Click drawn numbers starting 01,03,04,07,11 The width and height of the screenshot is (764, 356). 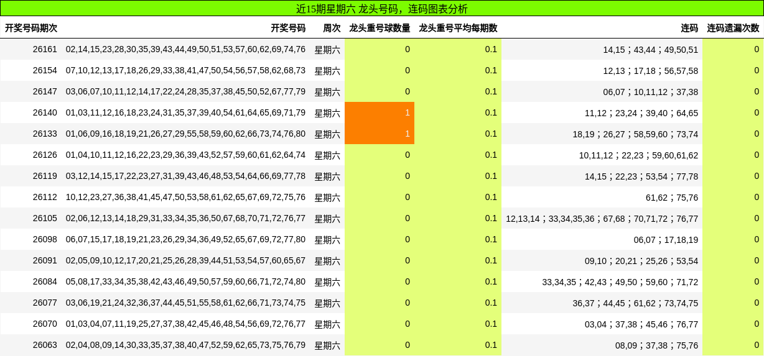click(186, 324)
